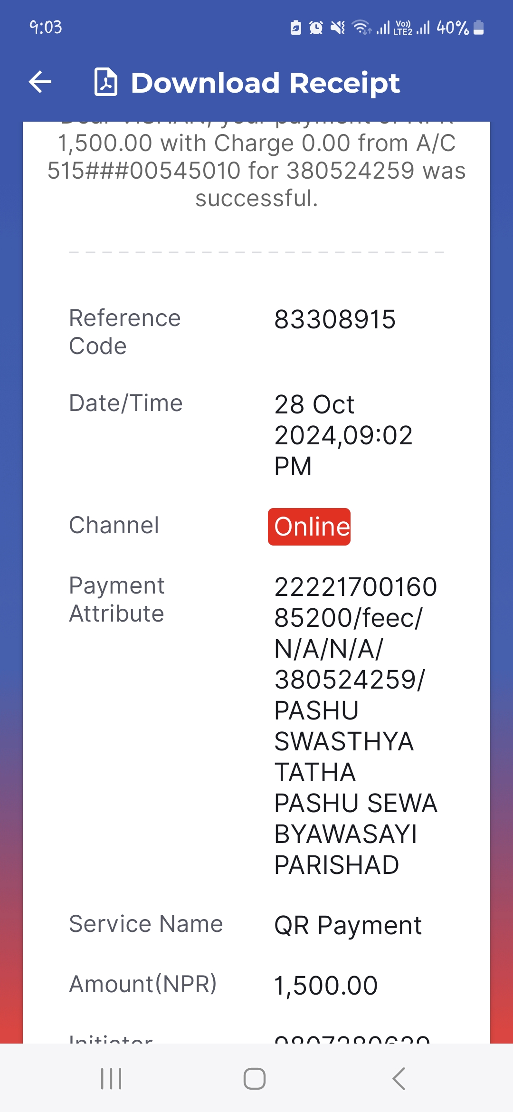The width and height of the screenshot is (513, 1112).
Task: Tap the battery icon in status bar
Action: (479, 28)
